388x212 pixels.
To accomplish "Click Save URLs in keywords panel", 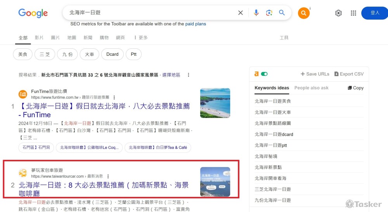I will [315, 74].
